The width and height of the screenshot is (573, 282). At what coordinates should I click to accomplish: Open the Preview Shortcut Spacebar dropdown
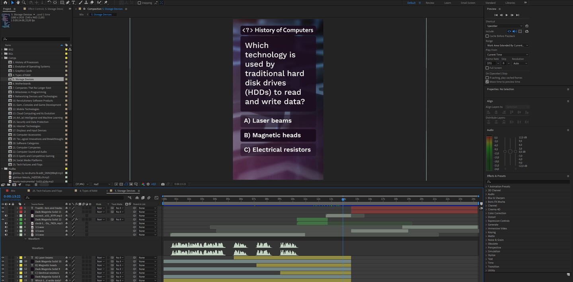point(504,26)
